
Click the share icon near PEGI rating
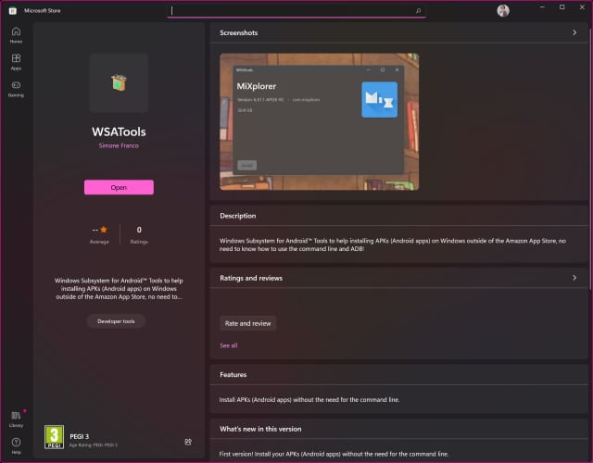click(188, 442)
